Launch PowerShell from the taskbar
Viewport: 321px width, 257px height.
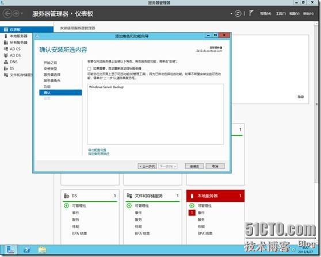click(27, 250)
